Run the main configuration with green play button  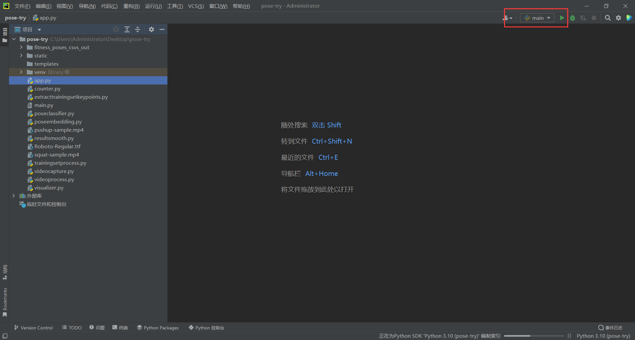coord(562,18)
